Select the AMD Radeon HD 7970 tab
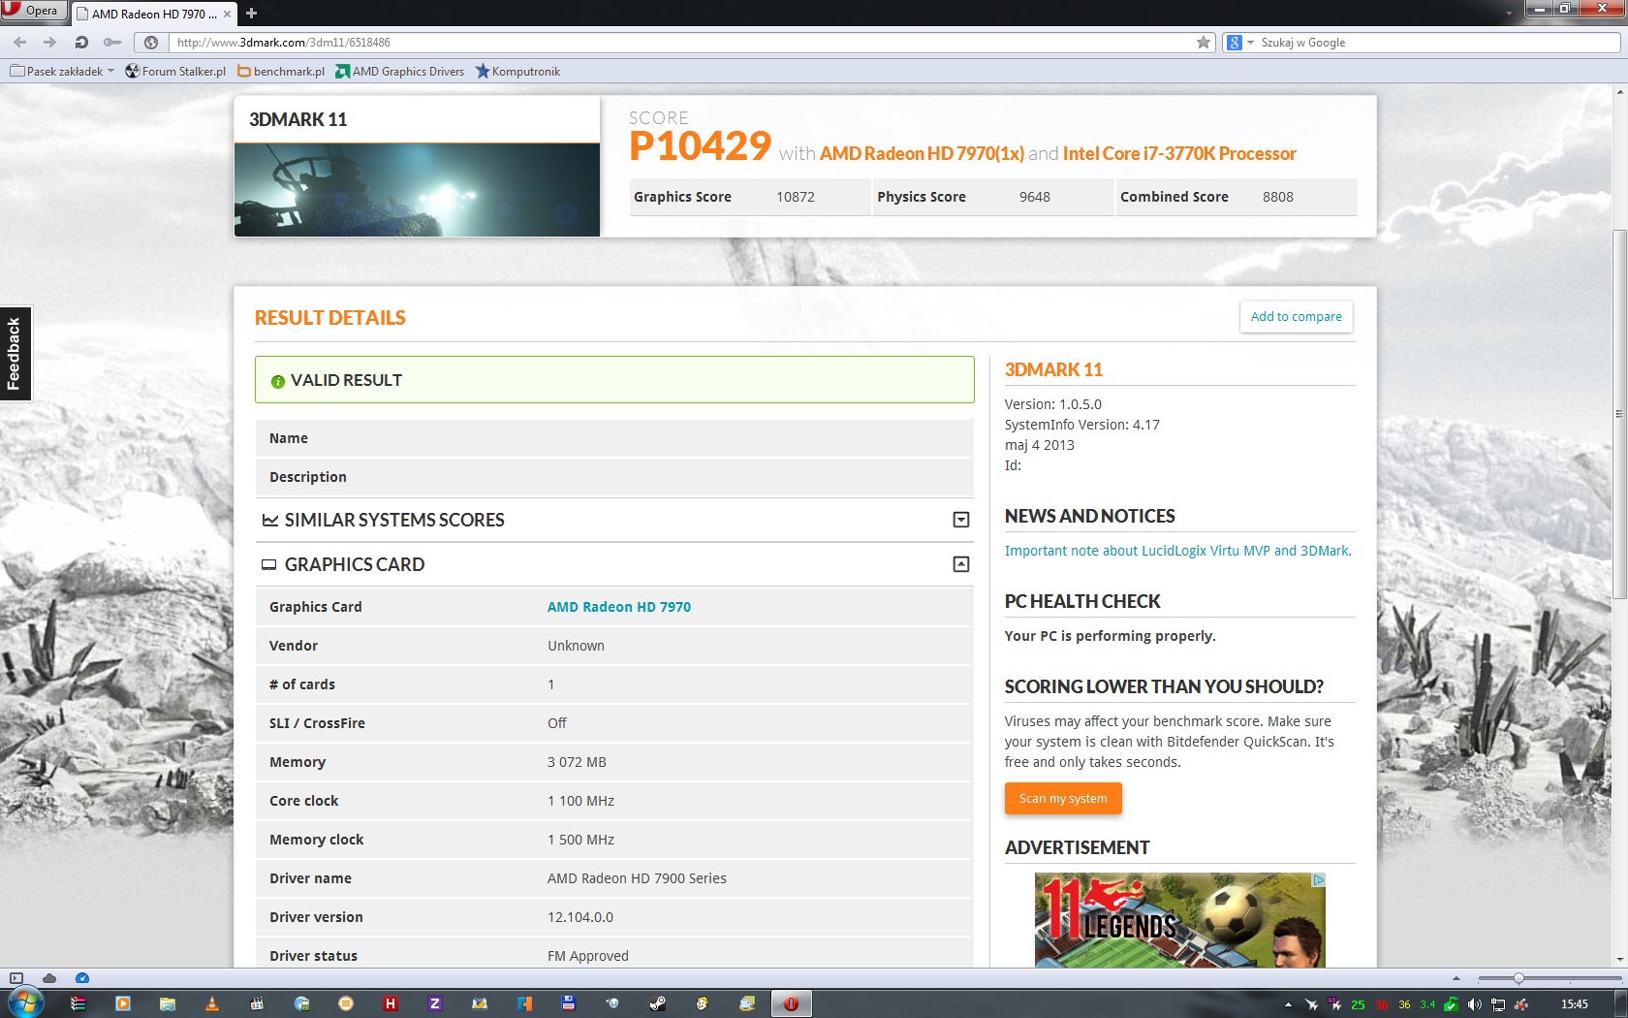This screenshot has height=1018, width=1628. coord(153,14)
